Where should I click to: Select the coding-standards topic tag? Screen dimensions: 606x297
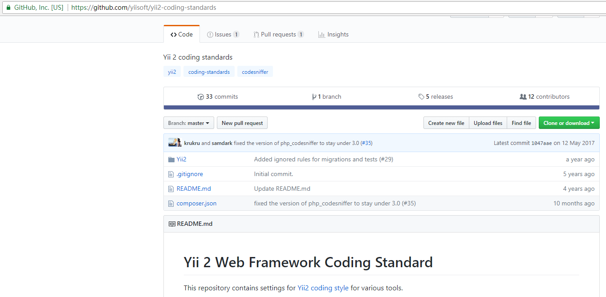[x=209, y=72]
